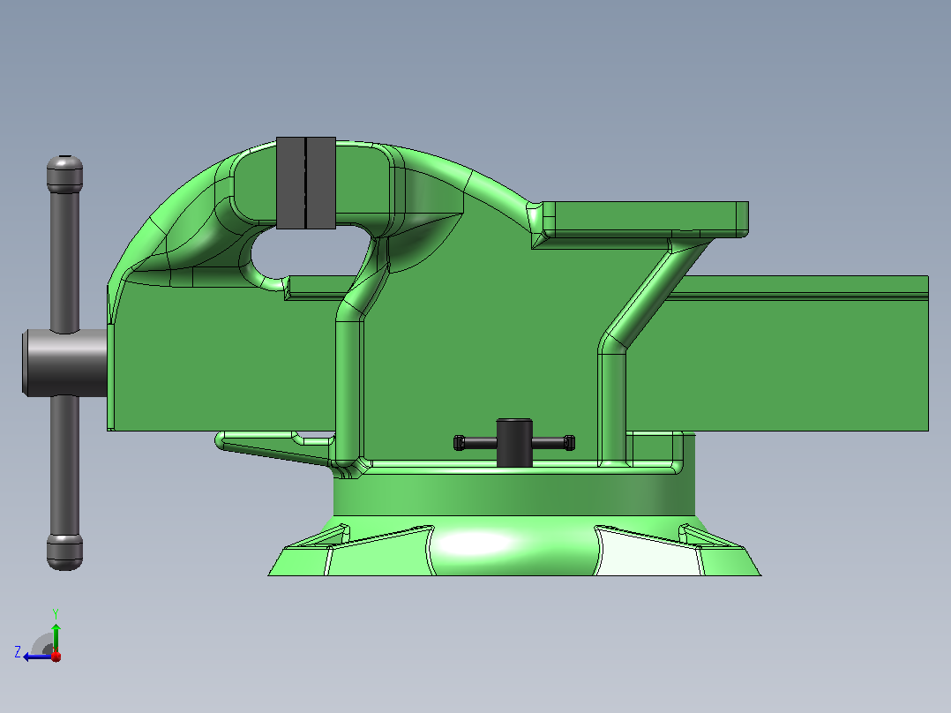Image resolution: width=951 pixels, height=713 pixels.
Task: Select the bottom knob of the vise handle
Action: point(65,552)
